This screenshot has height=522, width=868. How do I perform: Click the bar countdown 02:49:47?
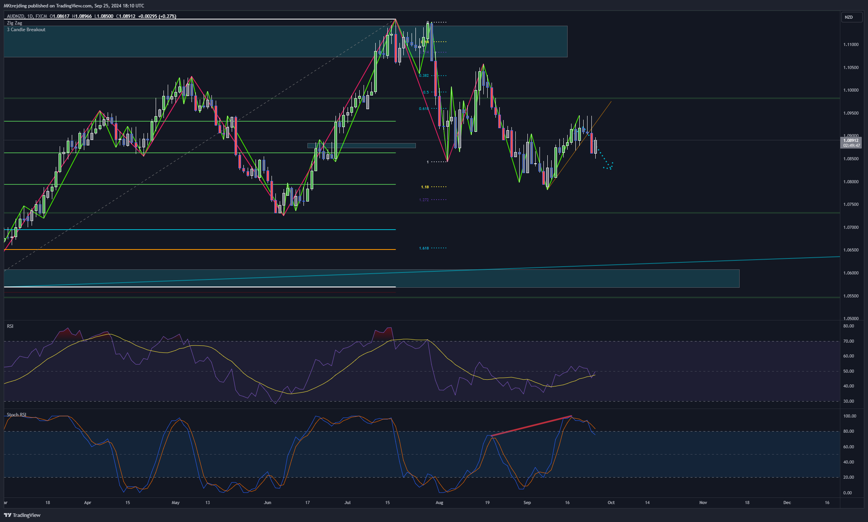(851, 146)
